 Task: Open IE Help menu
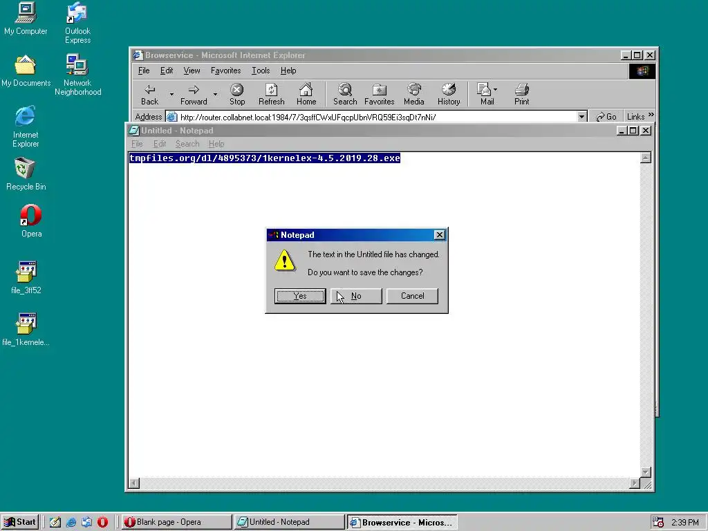[288, 71]
